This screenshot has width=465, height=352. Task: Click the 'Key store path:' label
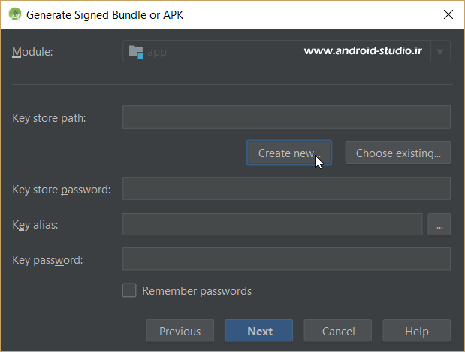click(49, 118)
